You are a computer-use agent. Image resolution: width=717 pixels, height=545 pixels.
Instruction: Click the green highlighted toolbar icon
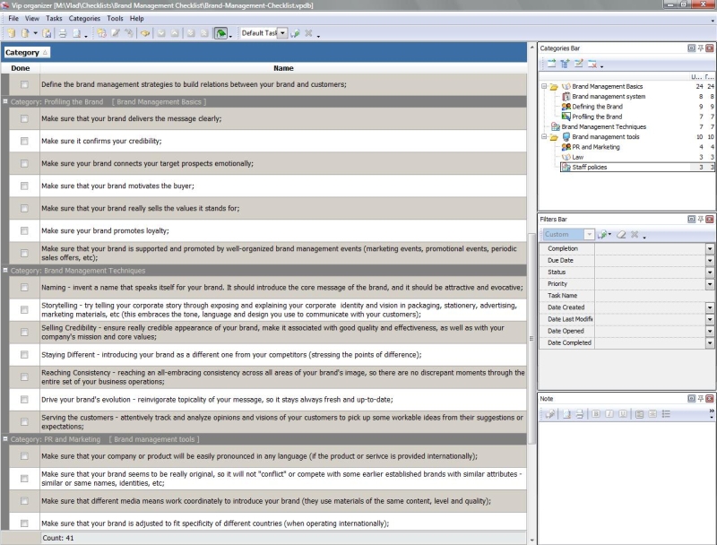pyautogui.click(x=220, y=33)
